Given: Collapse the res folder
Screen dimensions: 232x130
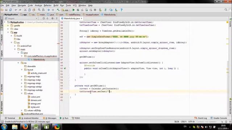Looking at the screenshot, I should (18, 63).
